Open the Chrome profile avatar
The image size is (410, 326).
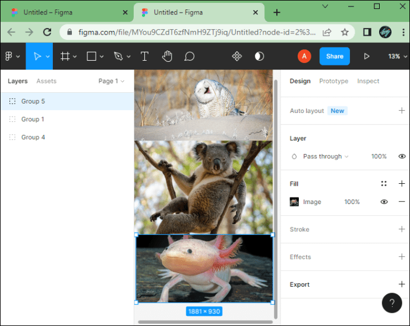(385, 32)
